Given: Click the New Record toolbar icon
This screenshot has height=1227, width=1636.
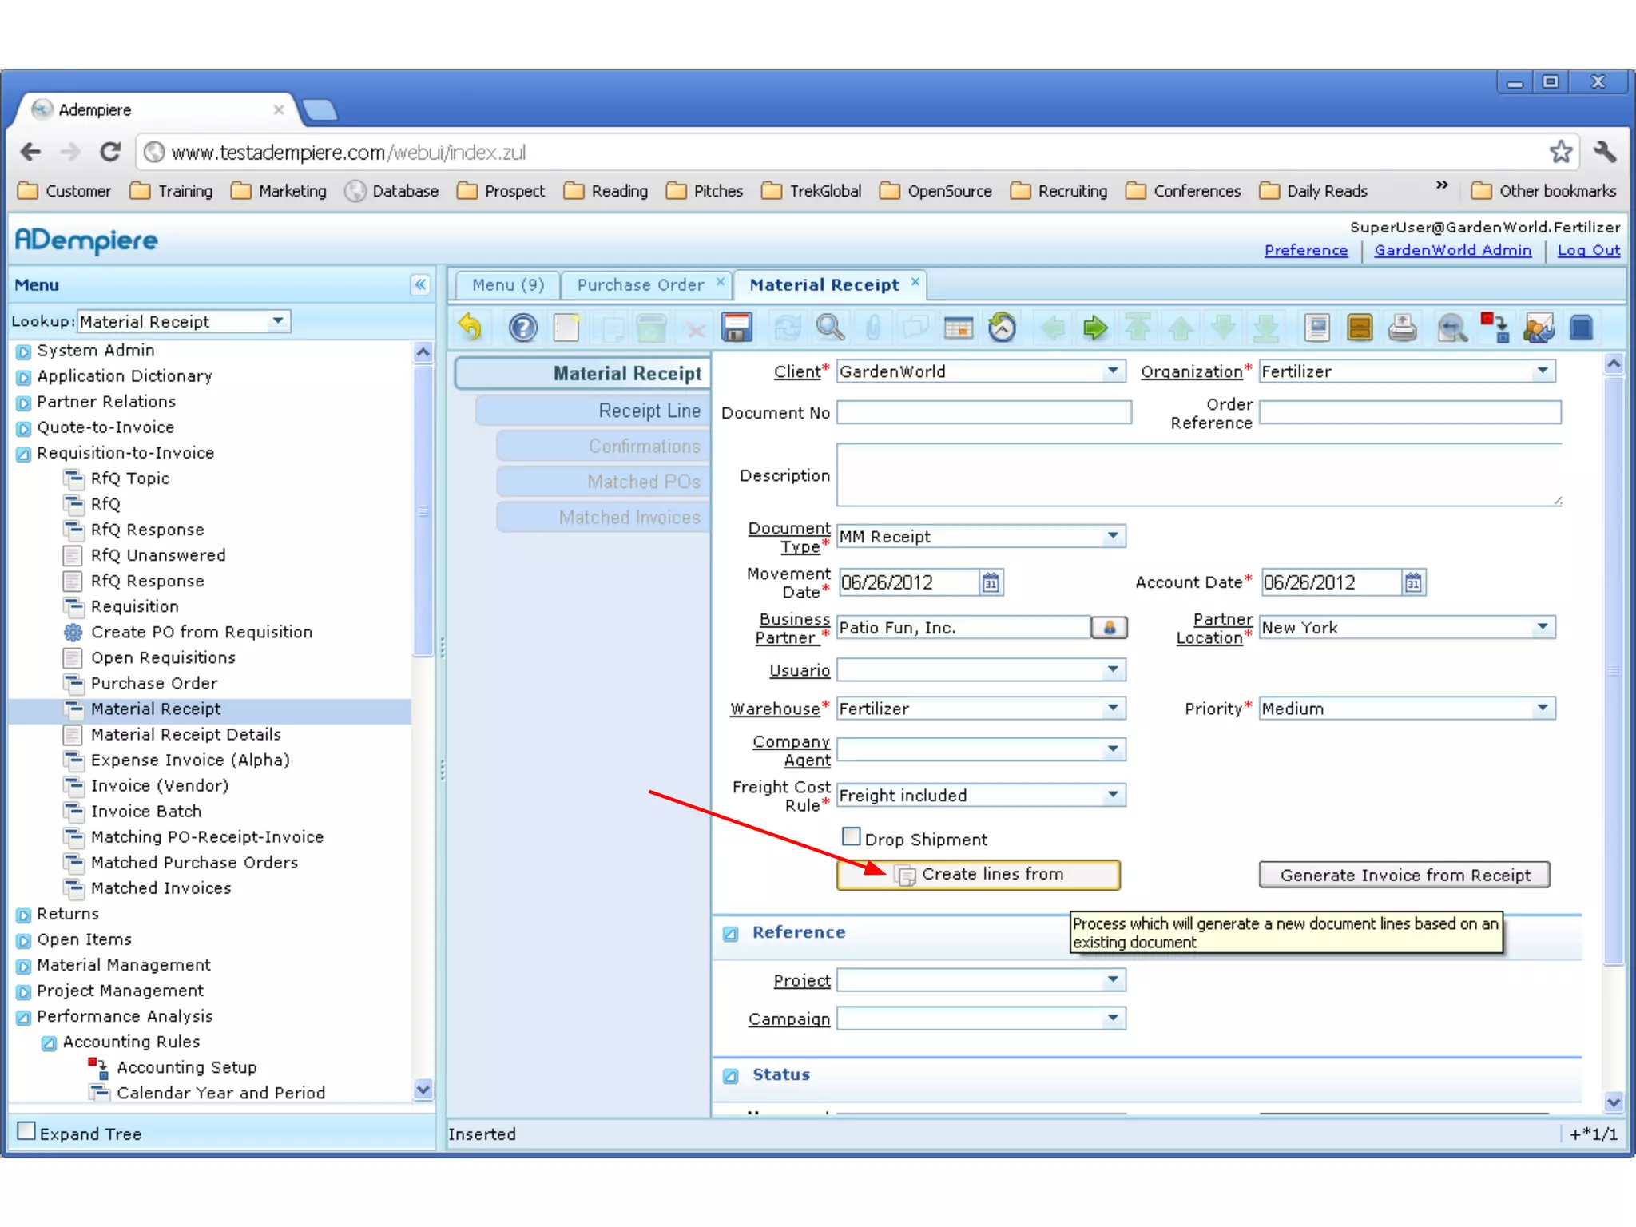Looking at the screenshot, I should [567, 328].
